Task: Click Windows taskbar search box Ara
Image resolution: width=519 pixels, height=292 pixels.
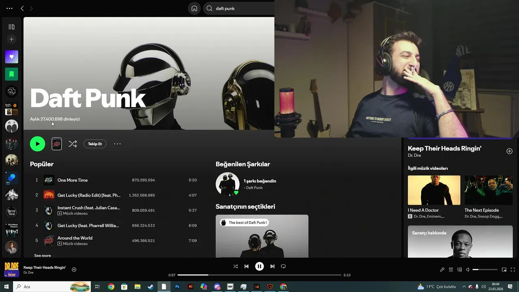Action: pos(51,287)
